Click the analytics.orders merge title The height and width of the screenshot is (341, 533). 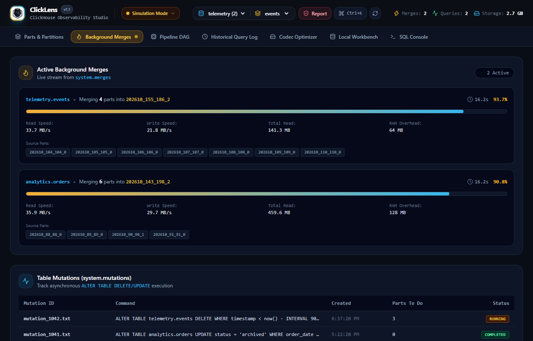[x=48, y=182]
